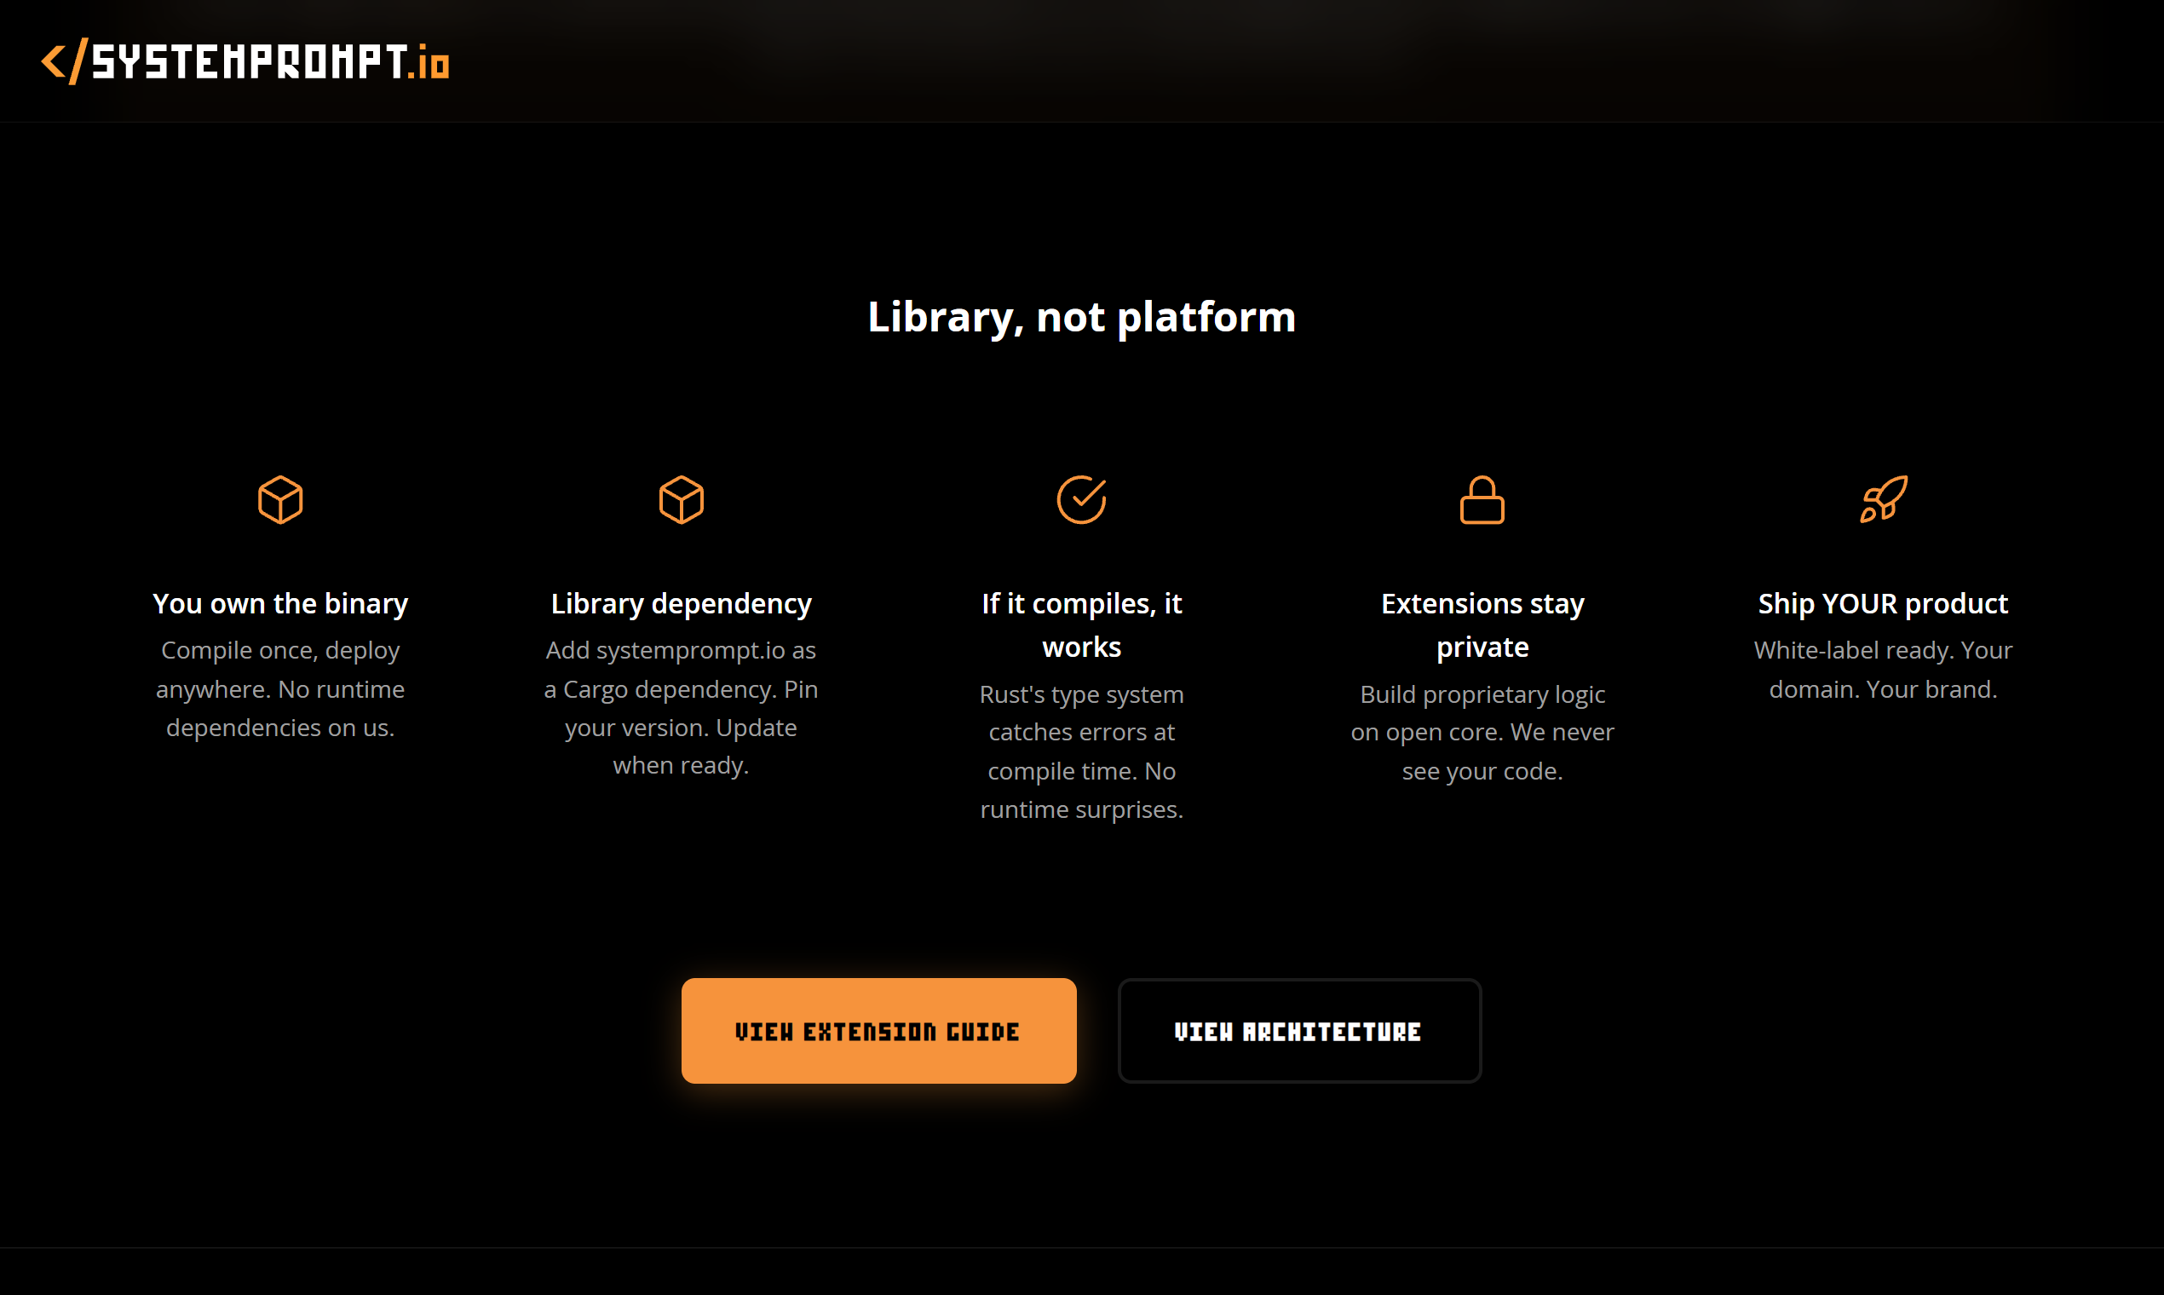Click the View Architecture button
This screenshot has height=1295, width=2164.
(1298, 1031)
